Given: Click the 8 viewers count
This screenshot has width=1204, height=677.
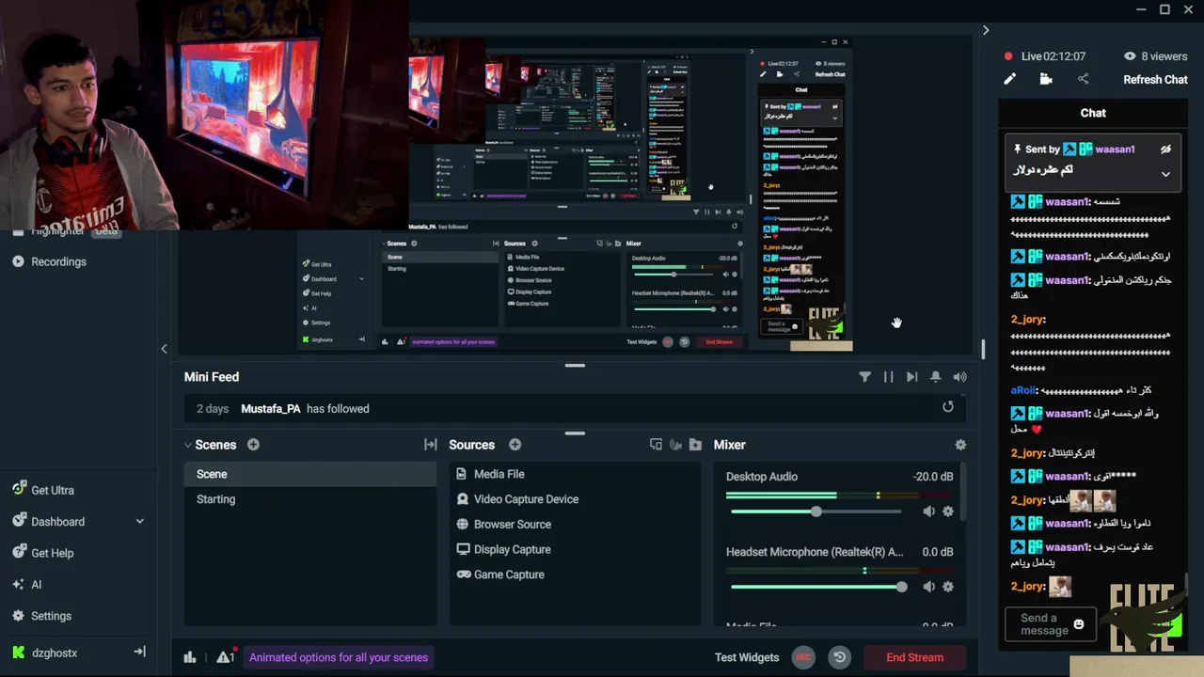Looking at the screenshot, I should point(1155,56).
